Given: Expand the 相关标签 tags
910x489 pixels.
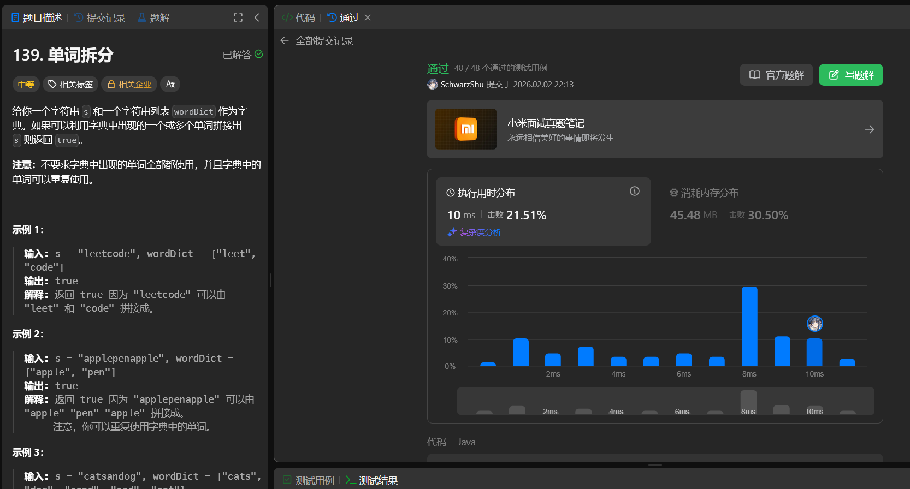Looking at the screenshot, I should pos(70,84).
